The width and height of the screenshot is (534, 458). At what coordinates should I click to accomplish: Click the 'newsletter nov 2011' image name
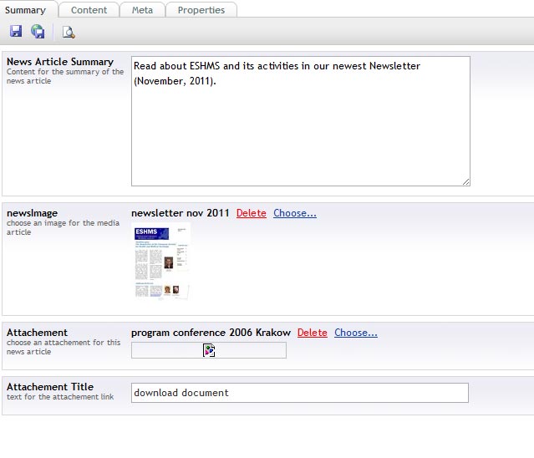[180, 213]
